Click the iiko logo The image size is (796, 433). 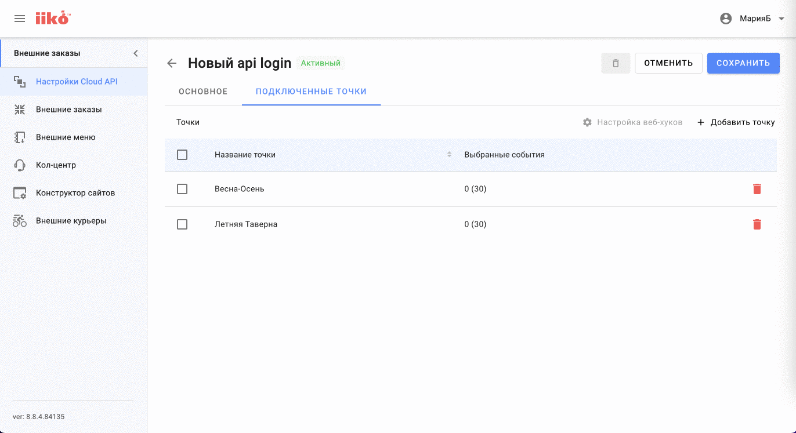click(52, 19)
